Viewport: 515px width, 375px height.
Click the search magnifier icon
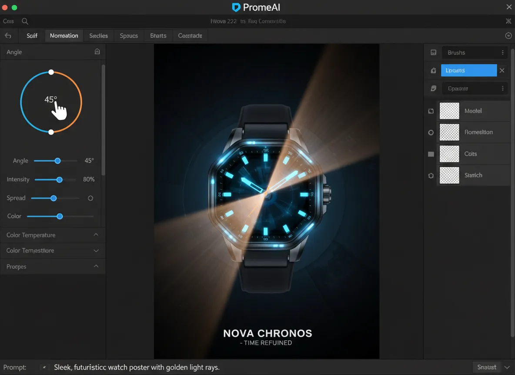[x=25, y=21]
